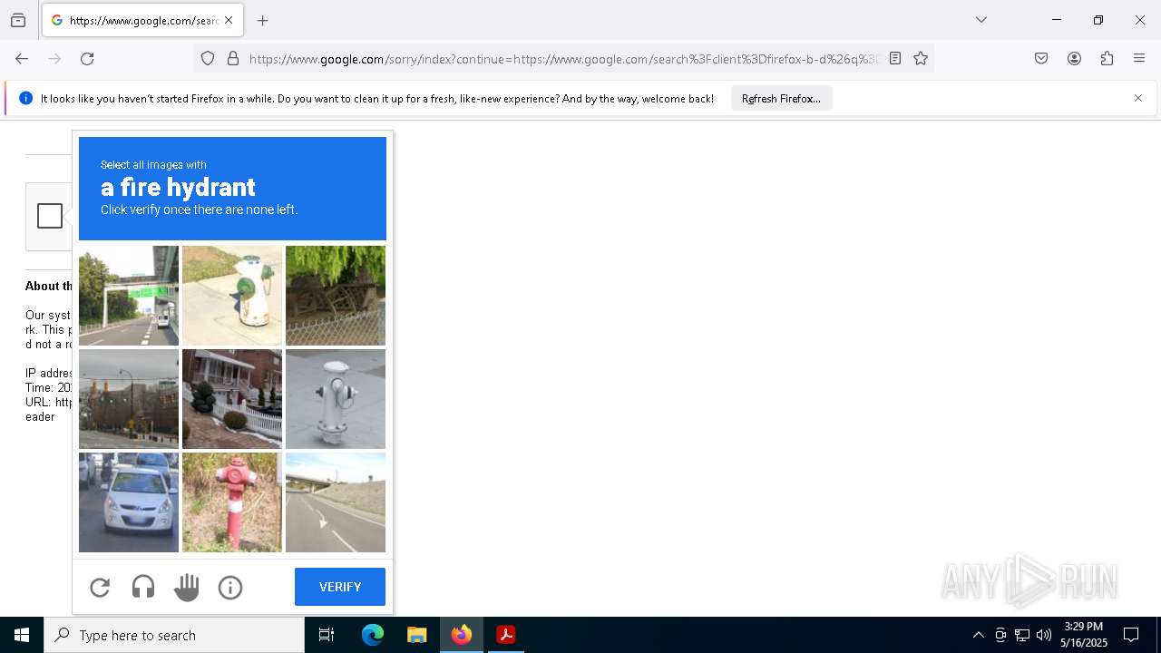Screen dimensions: 1161x653
Task: Select the tile with wire fence and willow
Action: tap(336, 296)
